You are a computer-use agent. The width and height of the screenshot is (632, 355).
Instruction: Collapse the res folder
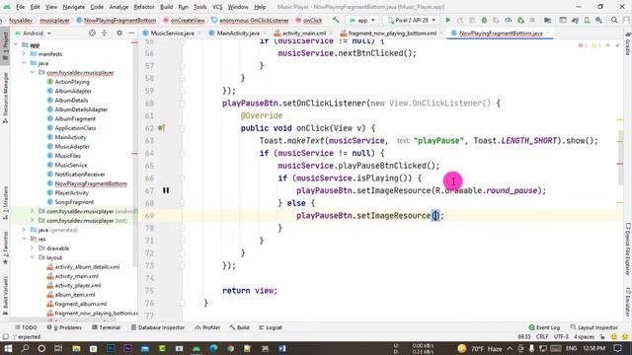coord(24,239)
